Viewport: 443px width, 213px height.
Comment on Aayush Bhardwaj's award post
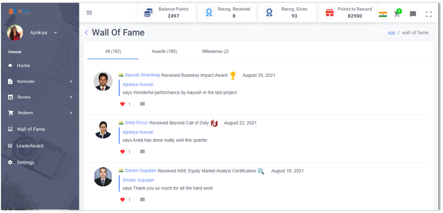click(143, 104)
